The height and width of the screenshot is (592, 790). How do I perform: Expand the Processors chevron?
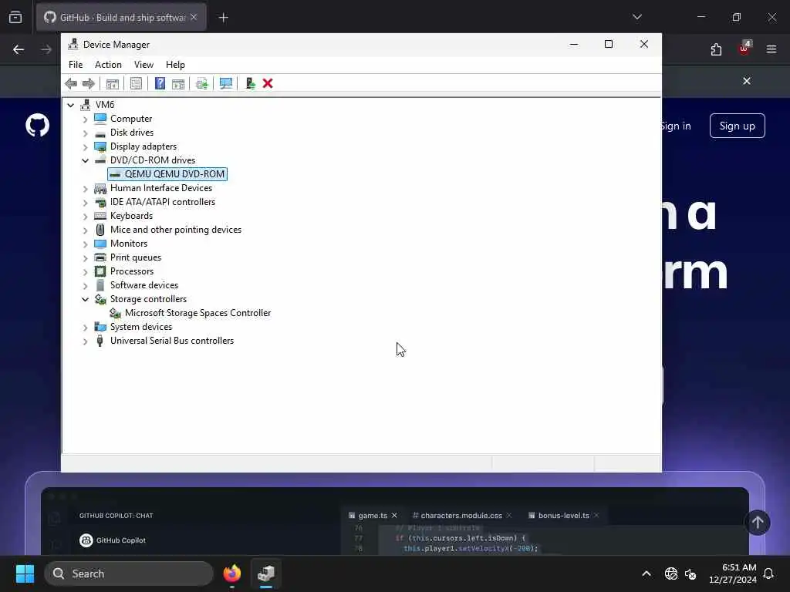click(x=85, y=272)
